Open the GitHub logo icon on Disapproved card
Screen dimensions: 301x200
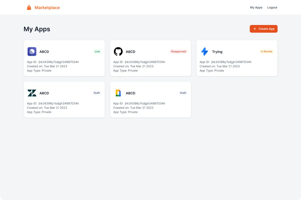tap(118, 52)
